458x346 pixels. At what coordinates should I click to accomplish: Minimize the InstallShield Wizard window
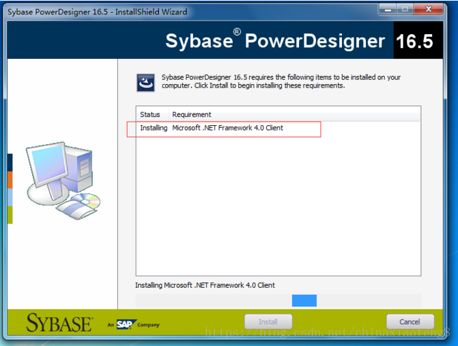(387, 10)
